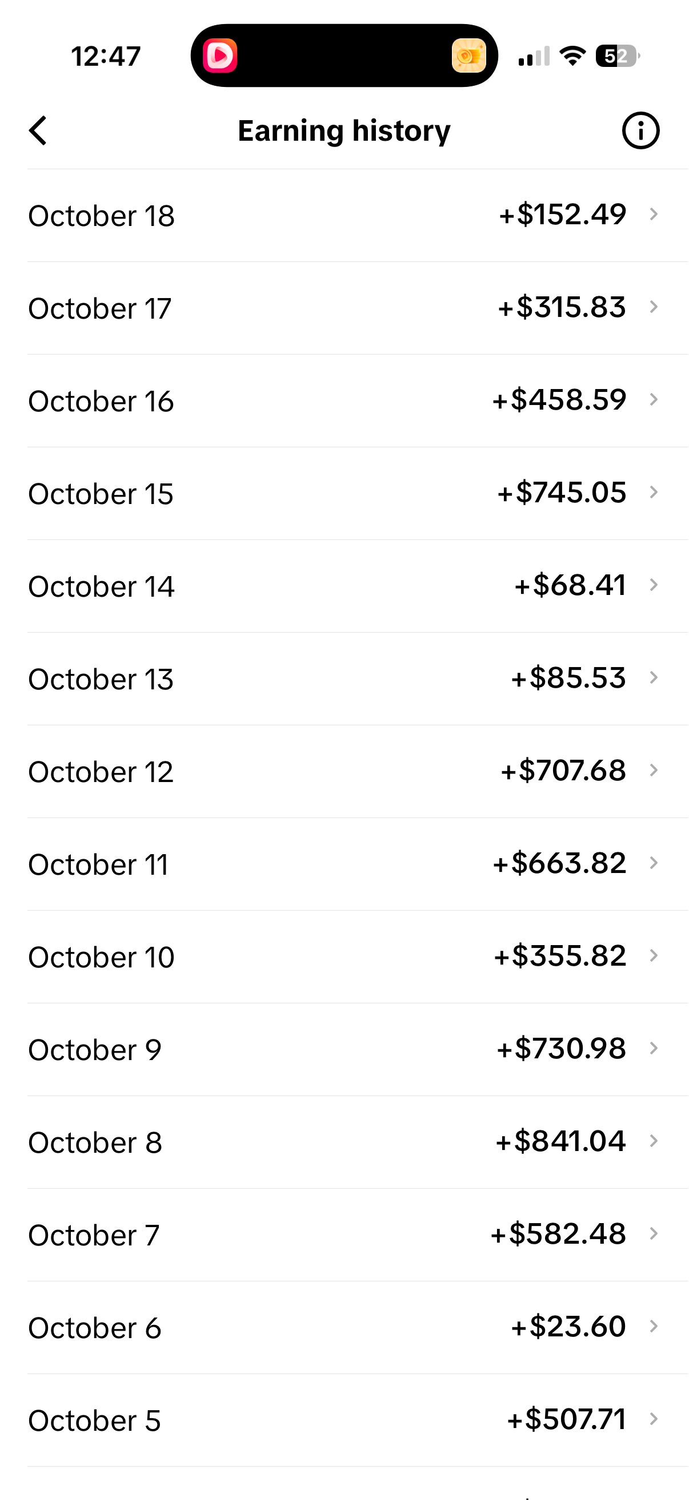Tap the yellow coin app icon
The image size is (689, 1500).
point(468,55)
